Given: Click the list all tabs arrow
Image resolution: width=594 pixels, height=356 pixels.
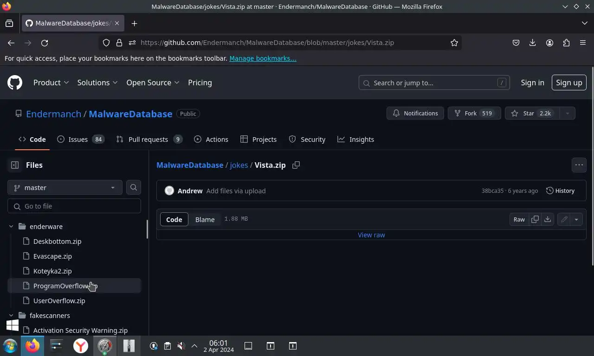Looking at the screenshot, I should pyautogui.click(x=584, y=23).
